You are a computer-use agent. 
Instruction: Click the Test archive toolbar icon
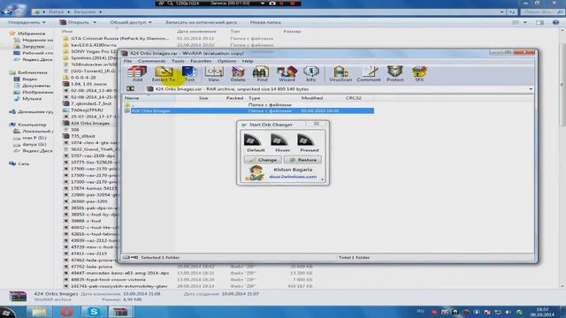click(189, 73)
